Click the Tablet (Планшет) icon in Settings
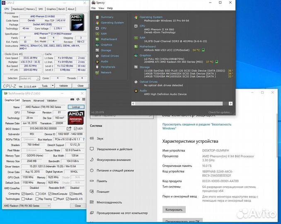281x224 pixels. [92, 192]
